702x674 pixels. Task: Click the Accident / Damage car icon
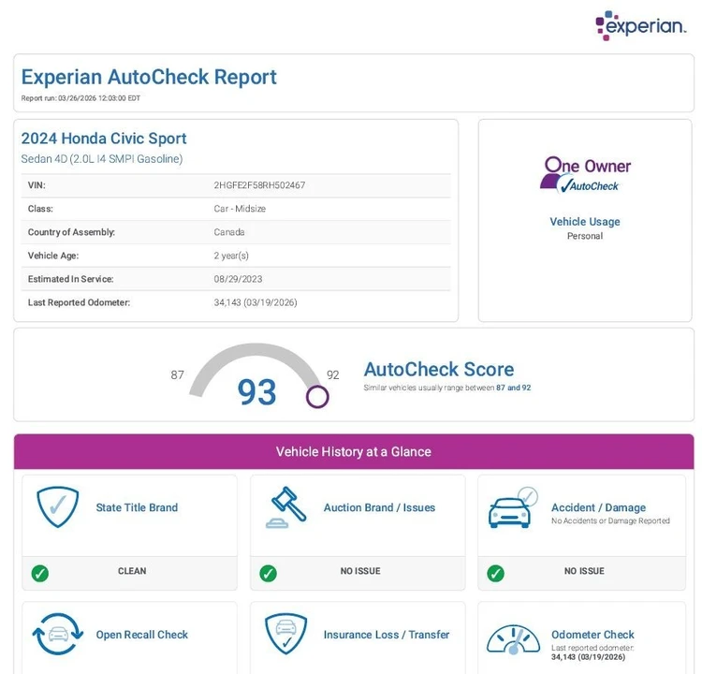[x=513, y=508]
